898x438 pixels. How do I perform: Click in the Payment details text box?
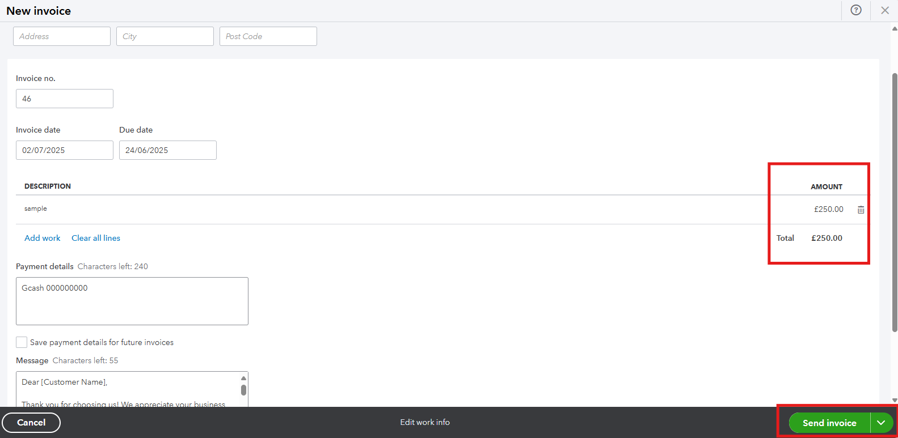click(132, 301)
